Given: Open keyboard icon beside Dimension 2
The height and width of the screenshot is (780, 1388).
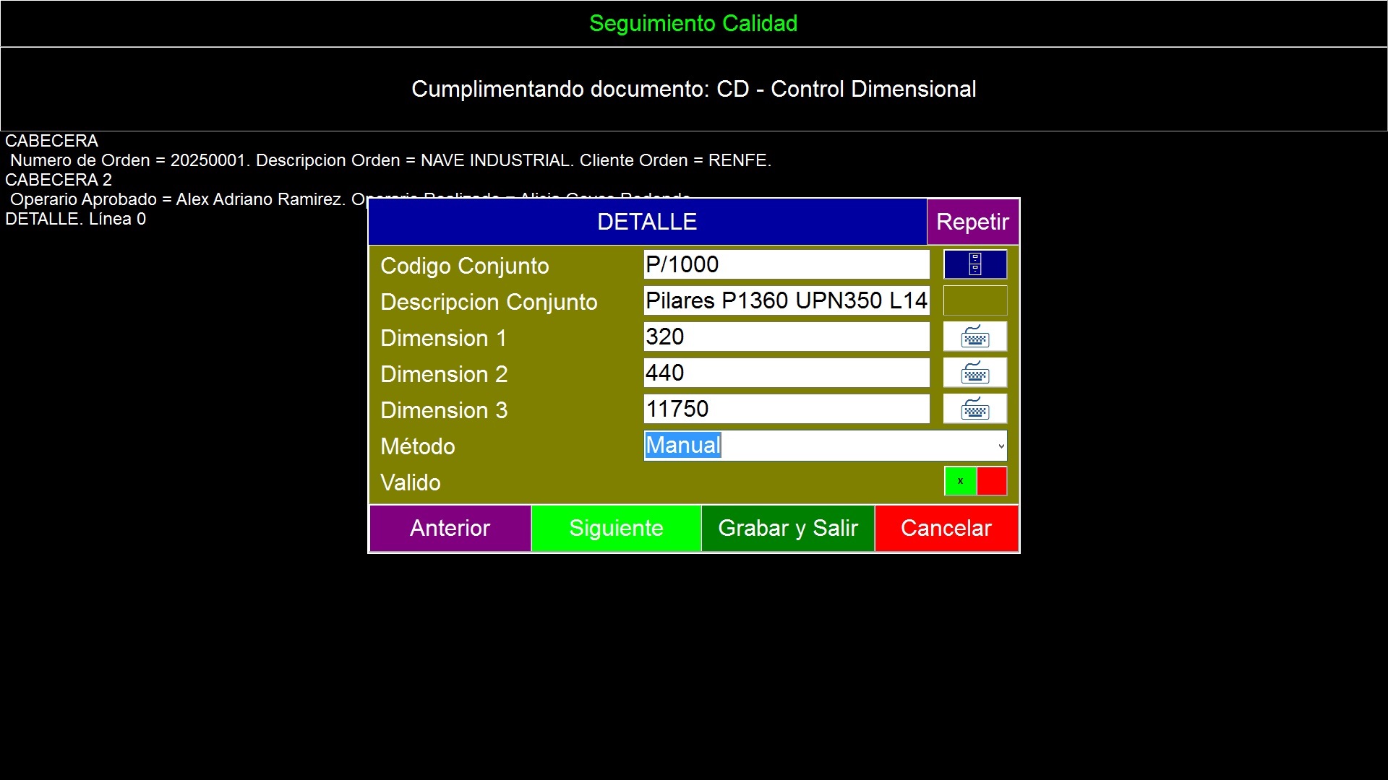Looking at the screenshot, I should [x=974, y=373].
